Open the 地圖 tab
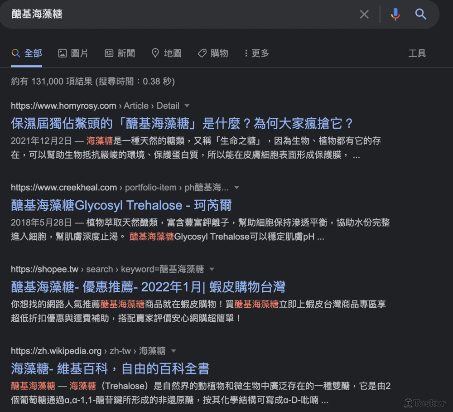This screenshot has width=453, height=412. pyautogui.click(x=167, y=53)
